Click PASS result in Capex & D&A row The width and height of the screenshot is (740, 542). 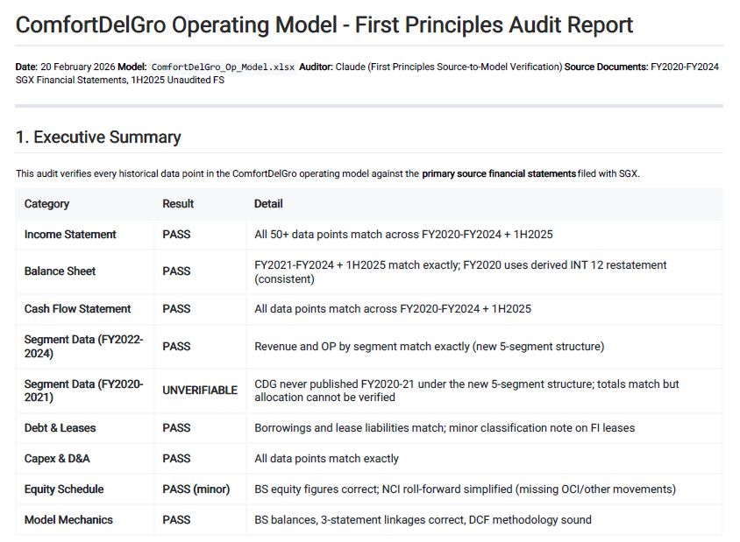click(176, 459)
